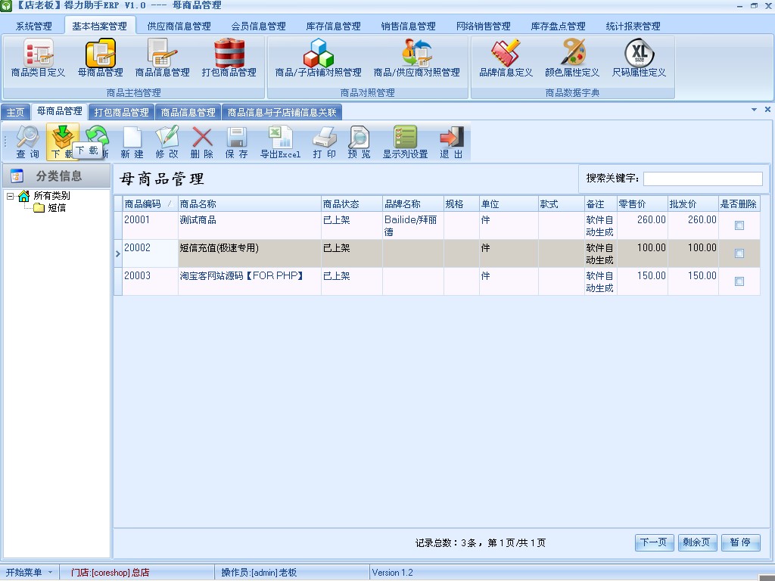The height and width of the screenshot is (581, 775).
Task: Click the 导出Excel toolbar button
Action: 280,141
